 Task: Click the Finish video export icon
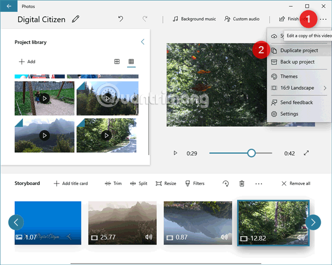(282, 19)
